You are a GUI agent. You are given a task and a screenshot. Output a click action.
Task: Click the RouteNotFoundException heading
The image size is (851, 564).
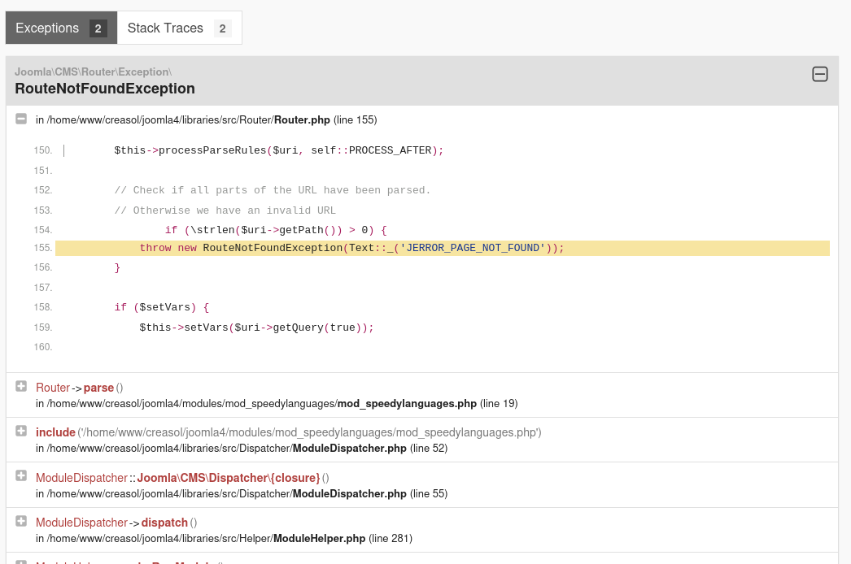105,89
